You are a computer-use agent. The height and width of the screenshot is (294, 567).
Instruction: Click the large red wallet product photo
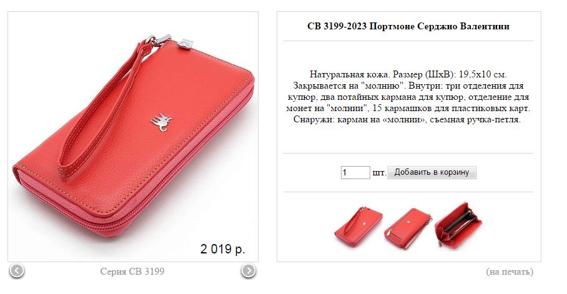tap(133, 137)
